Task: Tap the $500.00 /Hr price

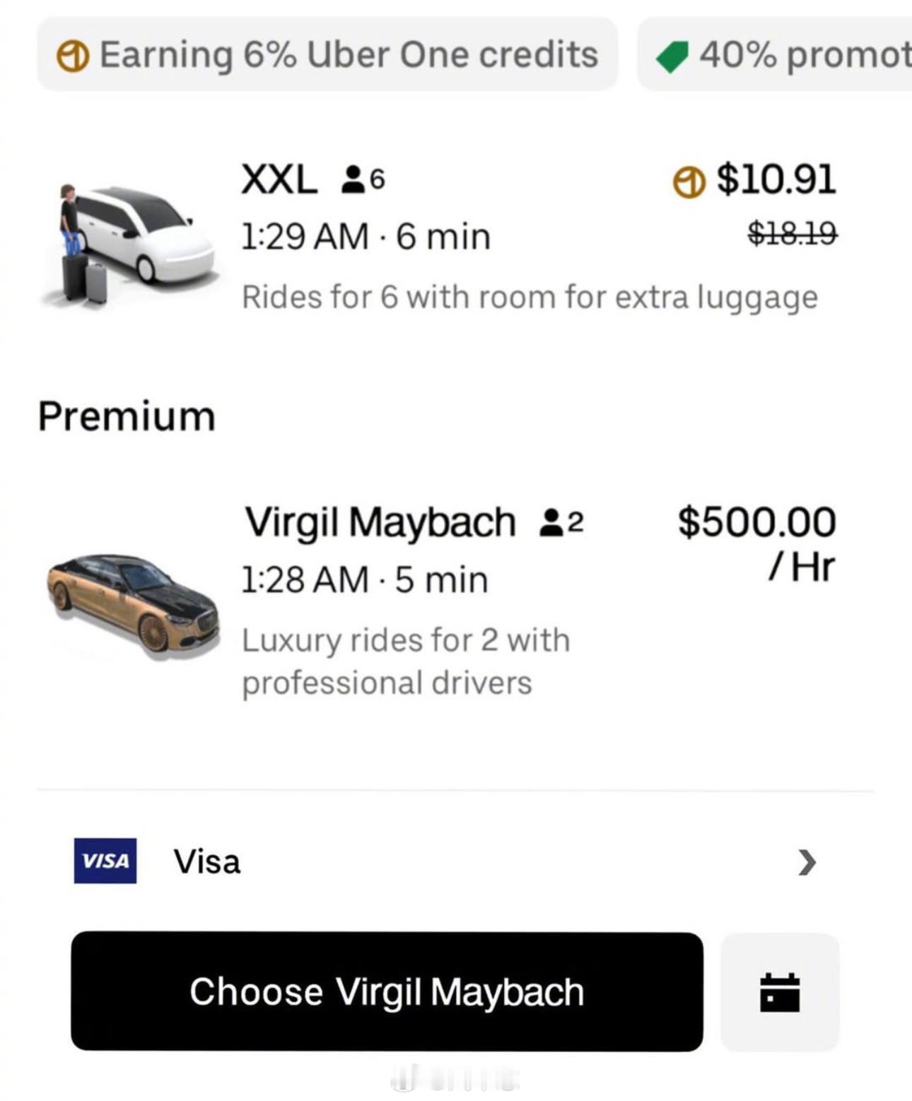Action: point(756,543)
